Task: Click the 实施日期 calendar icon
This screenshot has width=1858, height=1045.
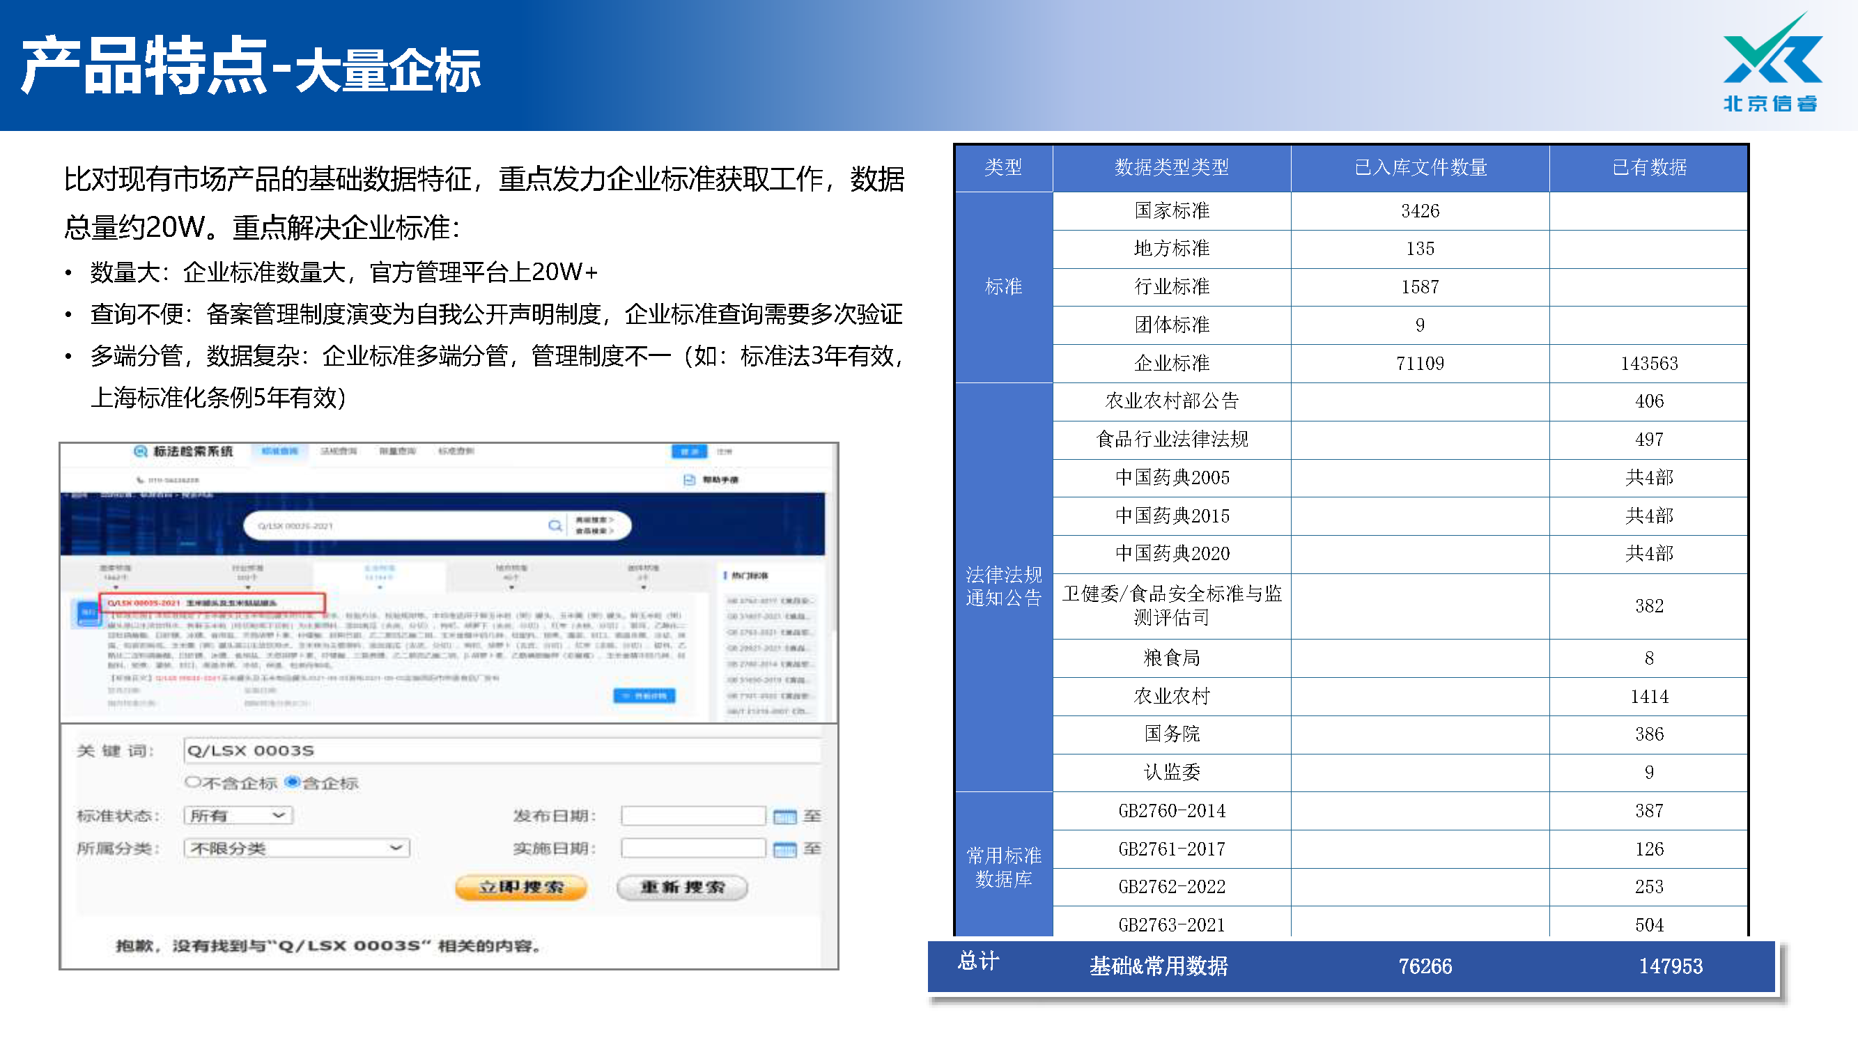Action: 784,849
